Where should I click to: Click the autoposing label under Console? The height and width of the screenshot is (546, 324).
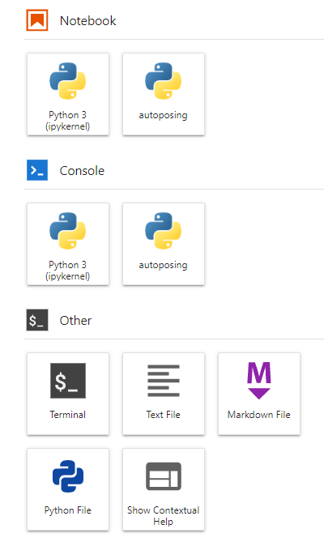(x=164, y=265)
